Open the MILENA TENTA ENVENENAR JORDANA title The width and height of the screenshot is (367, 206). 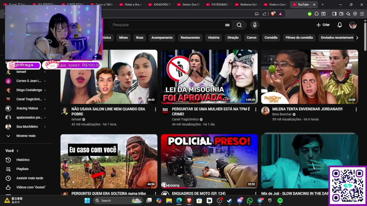pos(307,109)
